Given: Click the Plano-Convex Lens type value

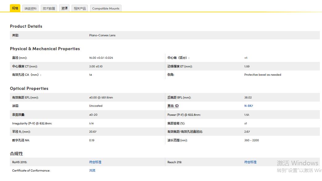Looking at the screenshot, I should coord(102,35).
